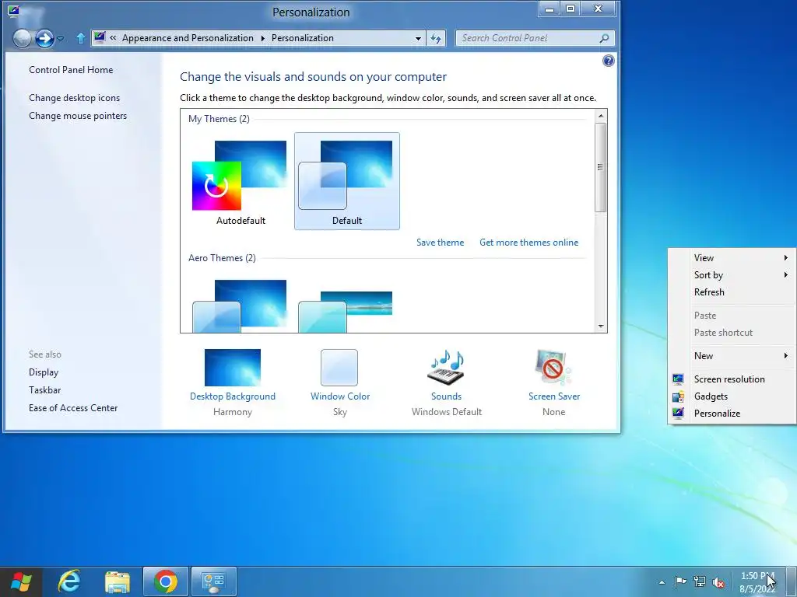Viewport: 797px width, 597px height.
Task: Click Change mouse pointers
Action: 78,116
